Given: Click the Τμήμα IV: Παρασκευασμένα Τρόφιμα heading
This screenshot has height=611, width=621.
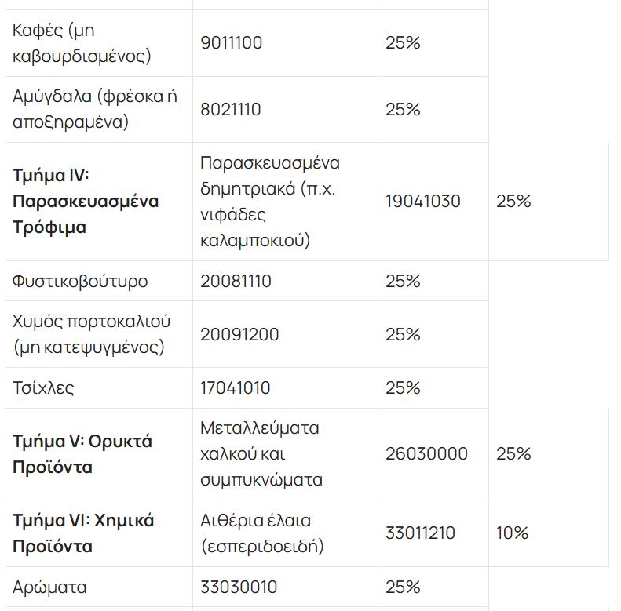Looking at the screenshot, I should pos(86,202).
